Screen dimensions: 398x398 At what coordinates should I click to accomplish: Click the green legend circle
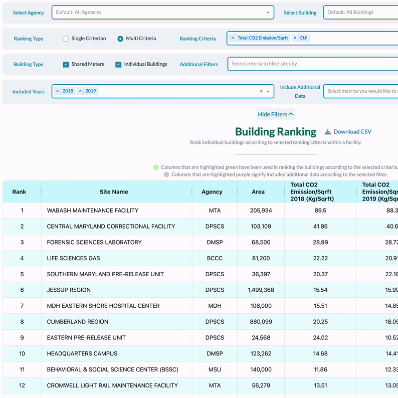click(156, 167)
